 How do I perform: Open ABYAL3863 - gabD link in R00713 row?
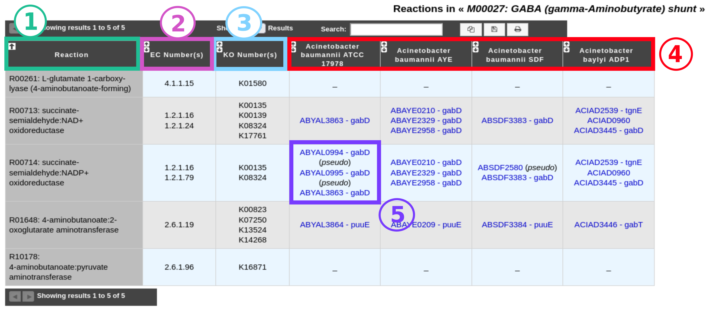(x=335, y=120)
